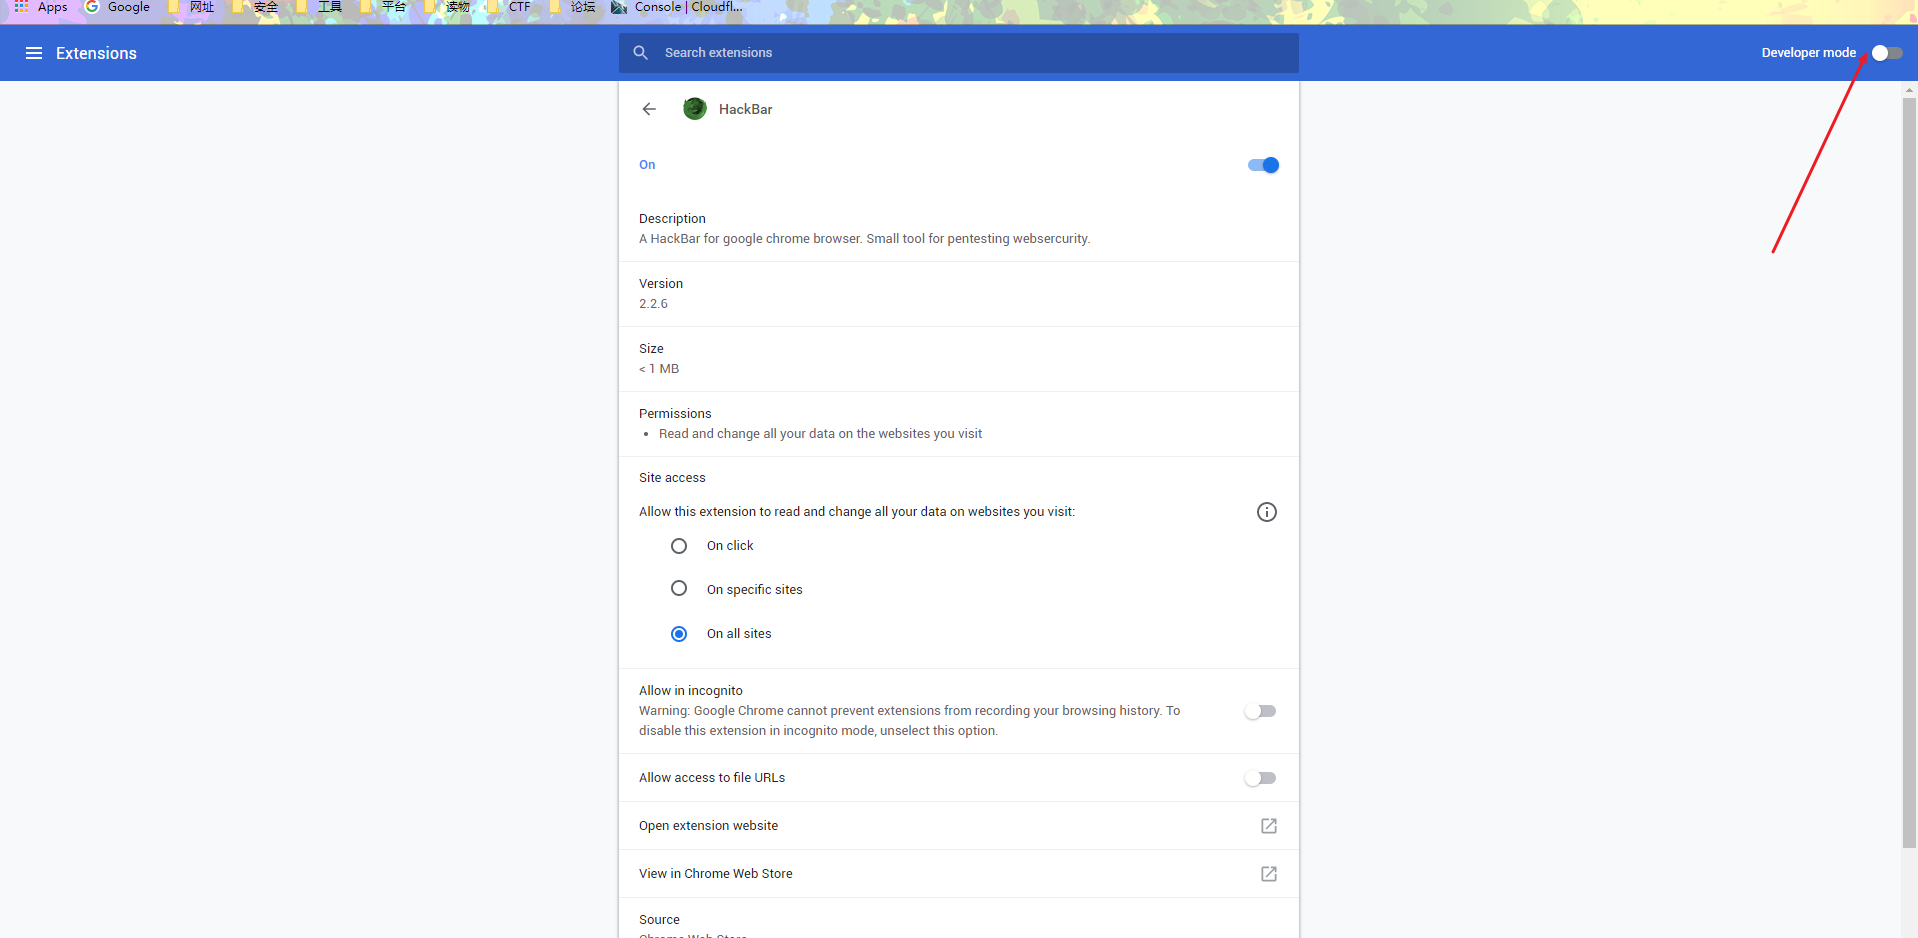Open the Extensions hamburger menu
Viewport: 1918px width, 938px height.
pyautogui.click(x=34, y=53)
